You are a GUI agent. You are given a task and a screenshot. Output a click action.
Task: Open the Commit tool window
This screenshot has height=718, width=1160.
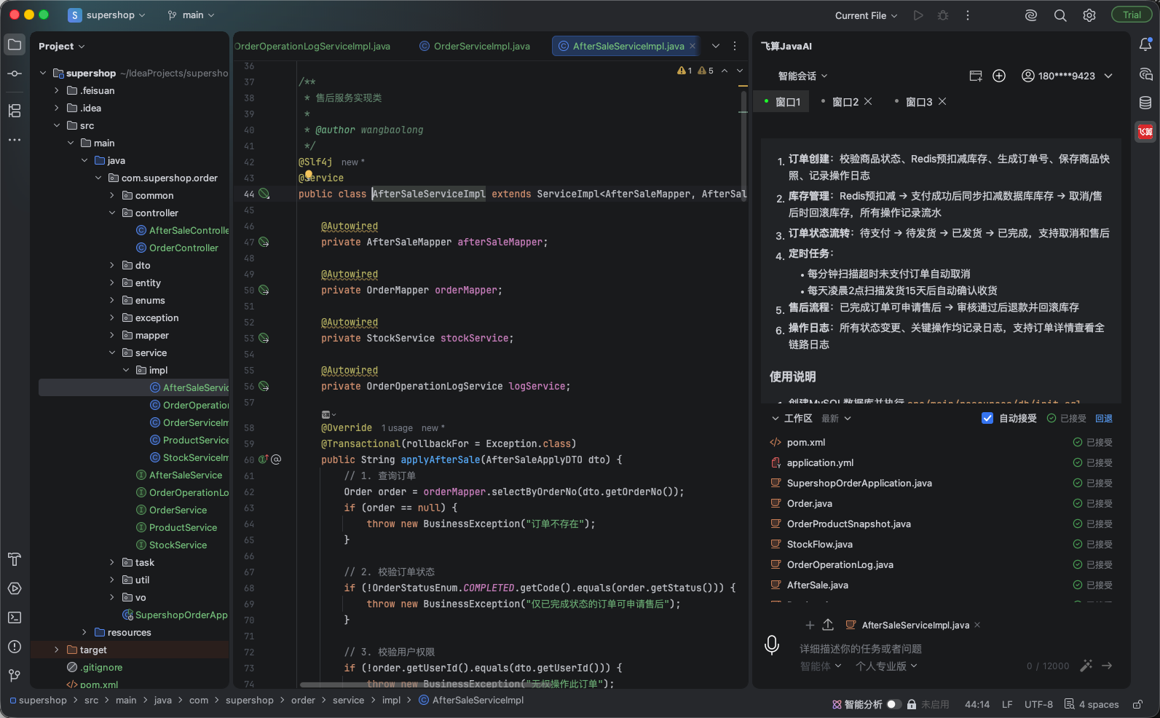15,74
